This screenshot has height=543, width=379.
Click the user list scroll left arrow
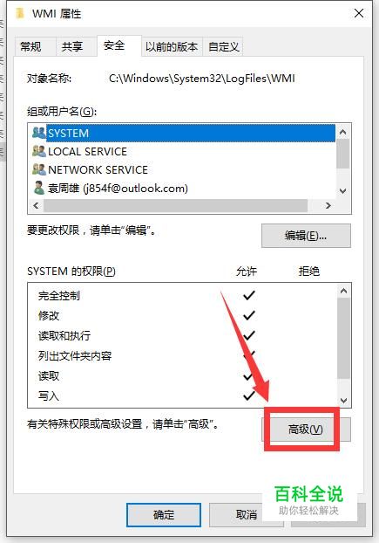(36, 205)
